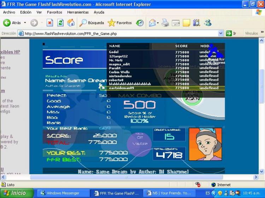Click the blahblahblahblahblahblah scoreboard entry
Screen dimensions: 265x198
click(x=130, y=84)
